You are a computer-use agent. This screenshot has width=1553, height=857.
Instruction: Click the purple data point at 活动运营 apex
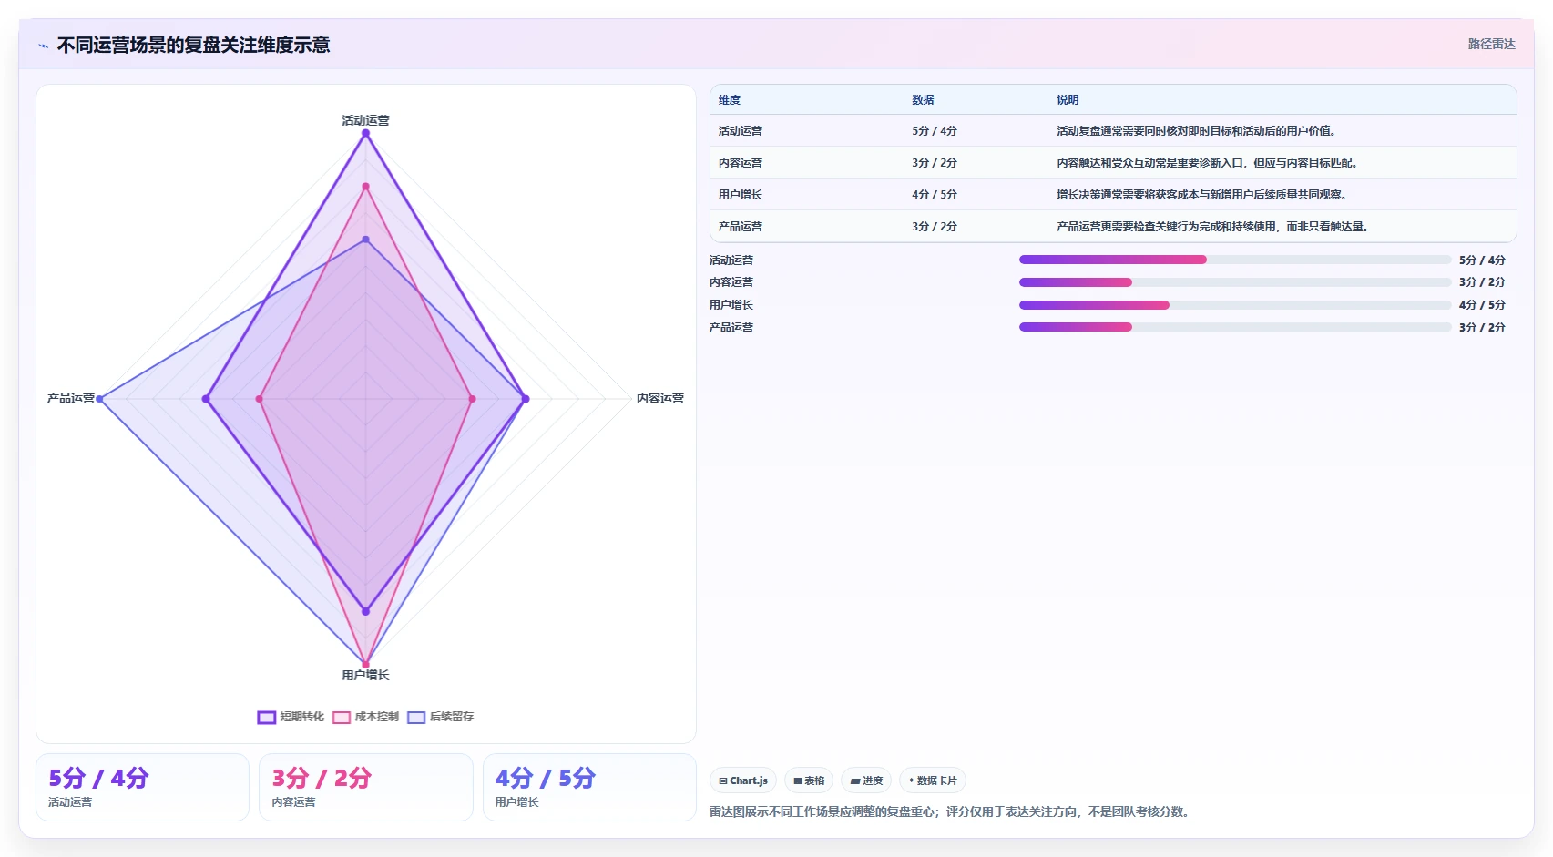(x=365, y=134)
